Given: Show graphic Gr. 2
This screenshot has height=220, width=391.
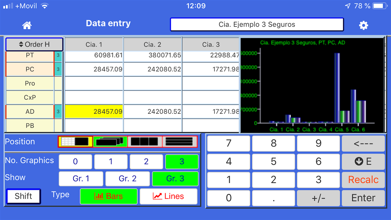Looking at the screenshot, I should point(128,179).
